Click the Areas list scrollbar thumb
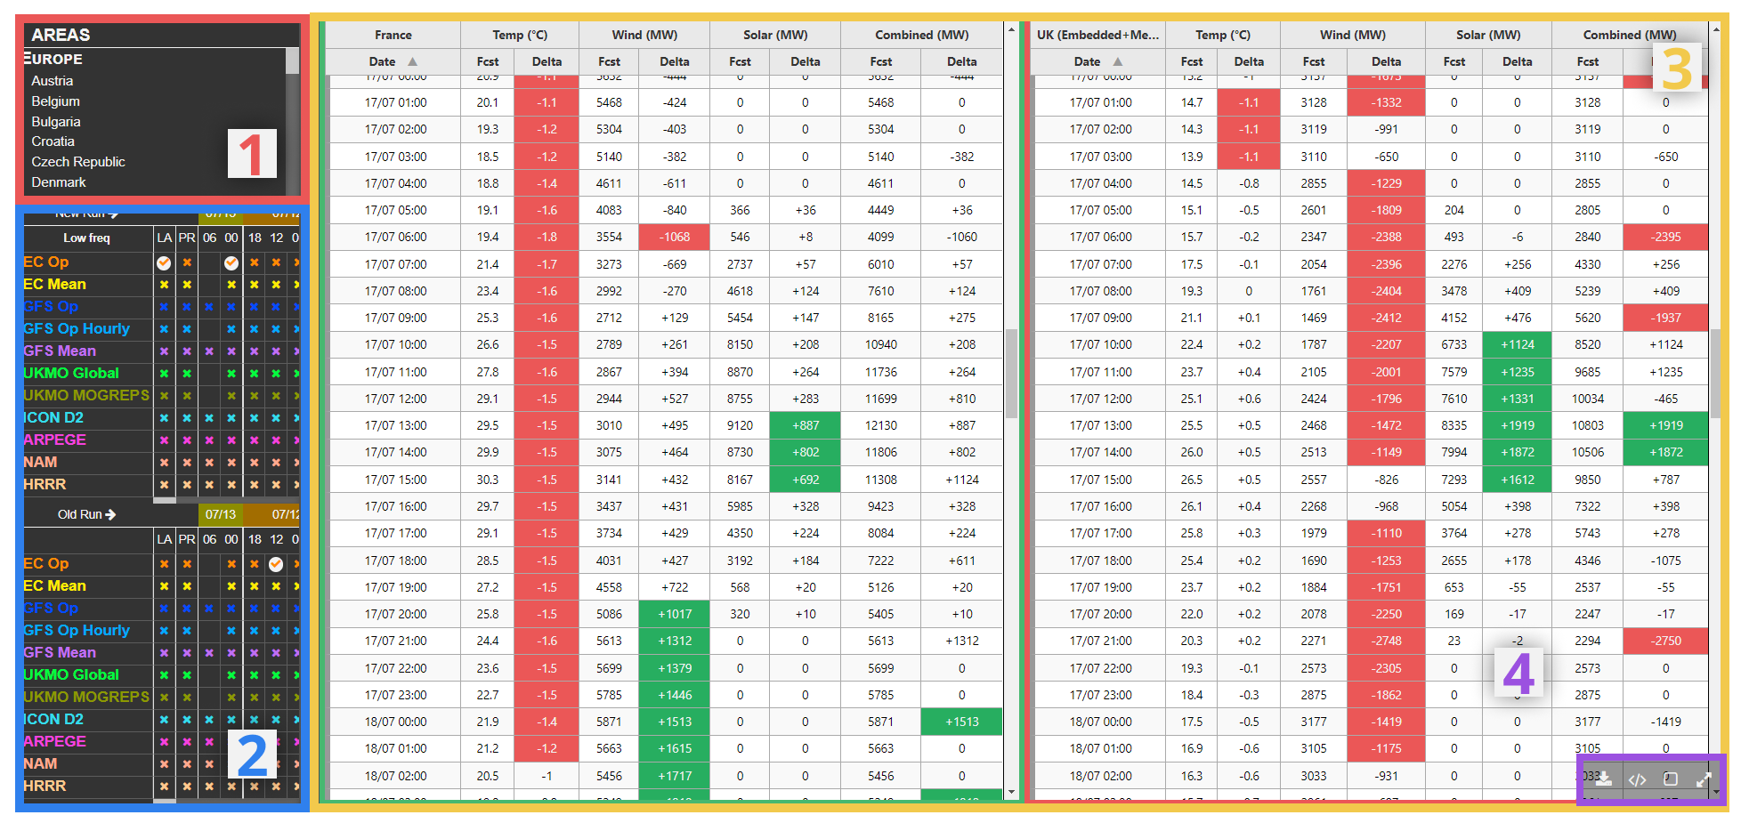The width and height of the screenshot is (1741, 823). (x=292, y=61)
